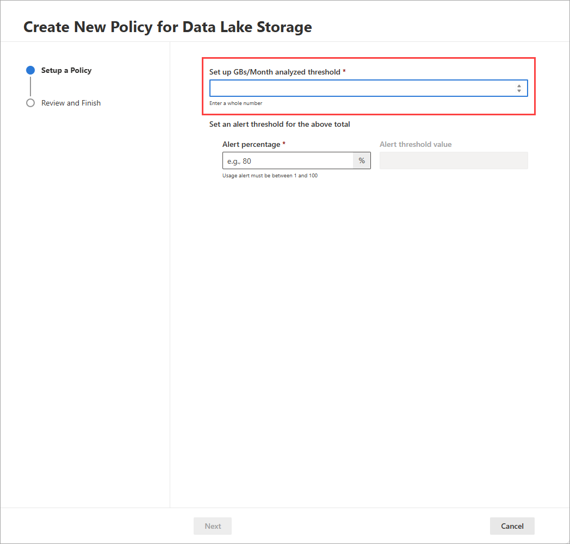Increase threshold with the spinner up arrow
The image size is (570, 544).
point(519,86)
